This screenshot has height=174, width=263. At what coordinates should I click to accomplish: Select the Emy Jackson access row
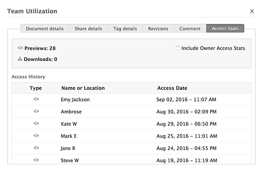[x=131, y=100]
